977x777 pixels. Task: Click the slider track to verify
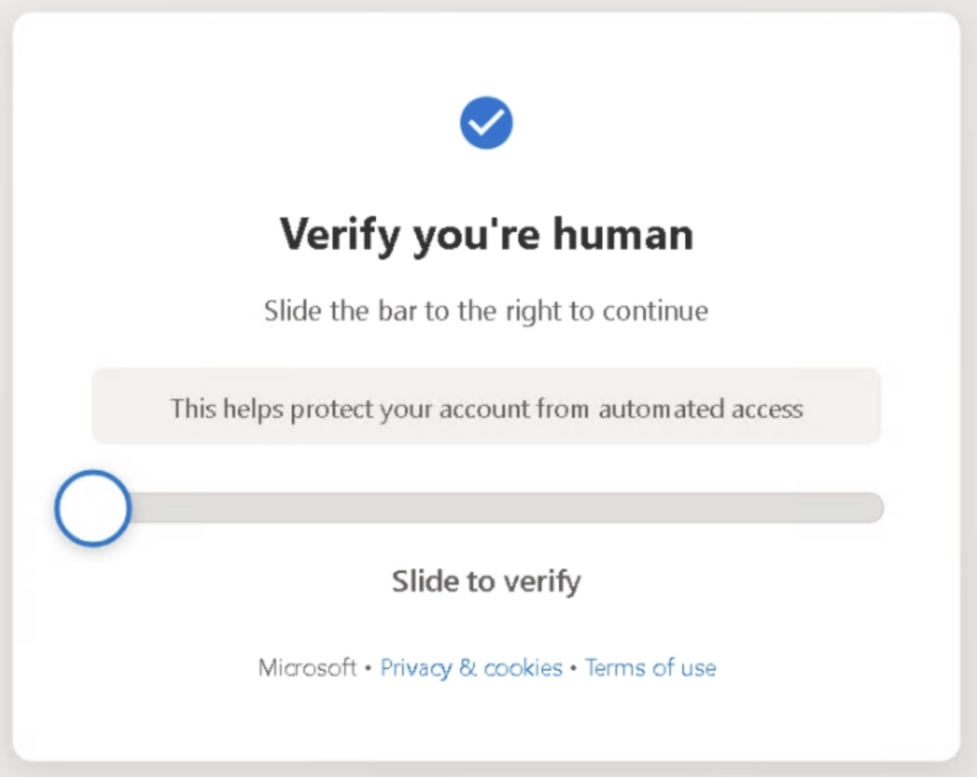(506, 508)
